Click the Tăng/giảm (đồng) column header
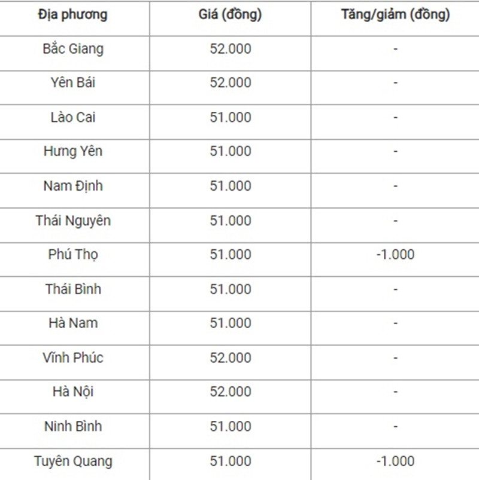 396,15
